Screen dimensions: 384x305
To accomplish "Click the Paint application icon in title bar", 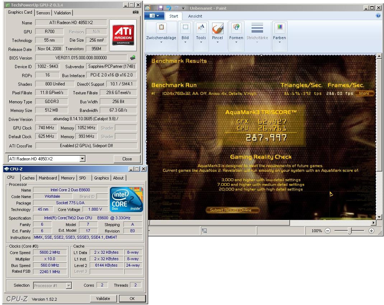I will 147,8.
